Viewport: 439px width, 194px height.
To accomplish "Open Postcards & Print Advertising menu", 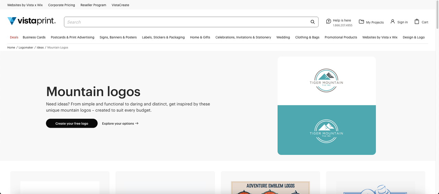I will click(x=72, y=37).
